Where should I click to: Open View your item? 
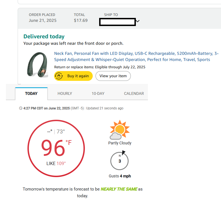click(x=113, y=76)
